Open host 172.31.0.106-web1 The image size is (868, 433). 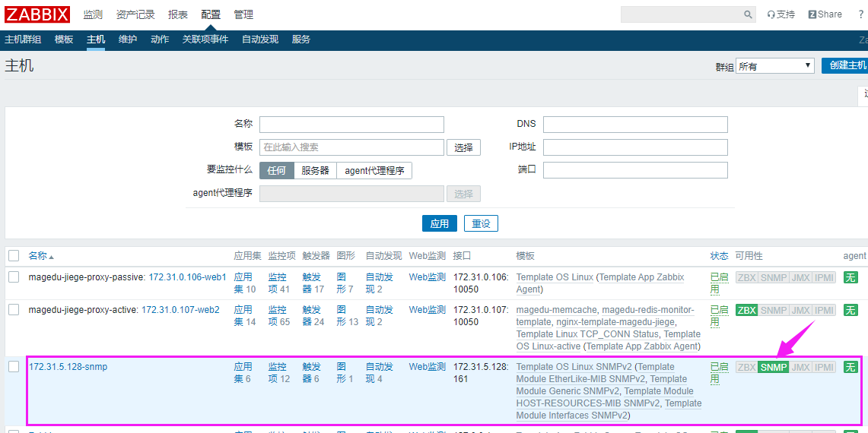188,277
